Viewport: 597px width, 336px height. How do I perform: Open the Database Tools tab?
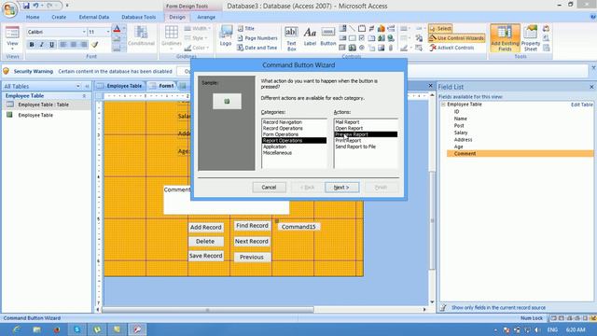(139, 17)
